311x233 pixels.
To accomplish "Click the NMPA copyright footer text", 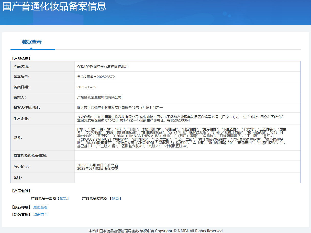I will pyautogui.click(x=155, y=231).
